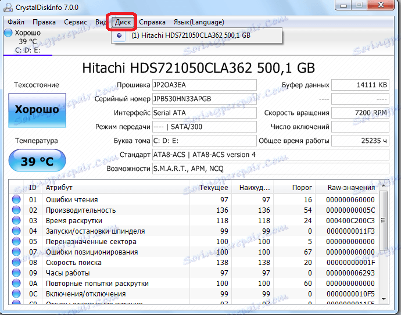
Task: Click the disk status circle icon near Хорошо
Action: pyautogui.click(x=8, y=33)
